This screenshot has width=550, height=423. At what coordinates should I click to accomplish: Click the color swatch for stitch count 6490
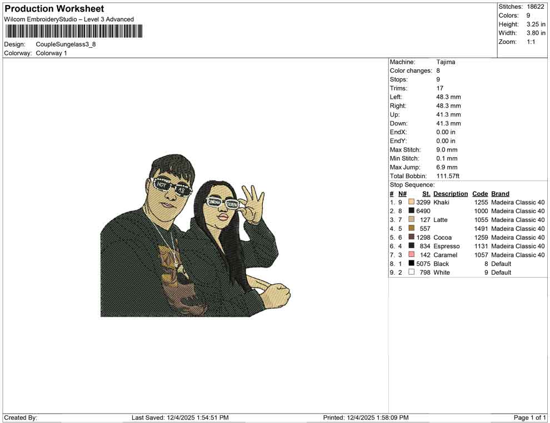tap(412, 210)
